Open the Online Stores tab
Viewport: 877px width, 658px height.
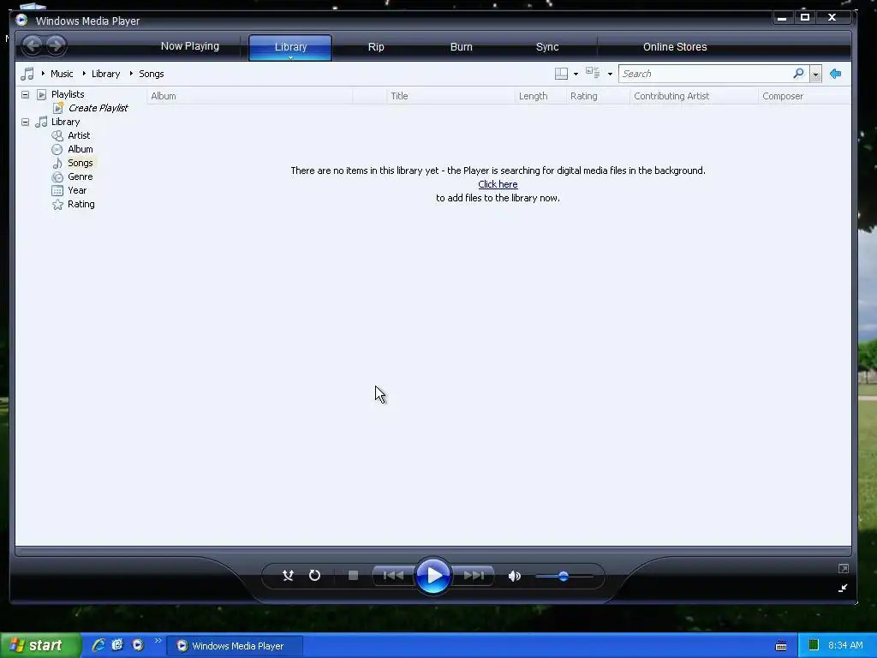click(x=675, y=47)
